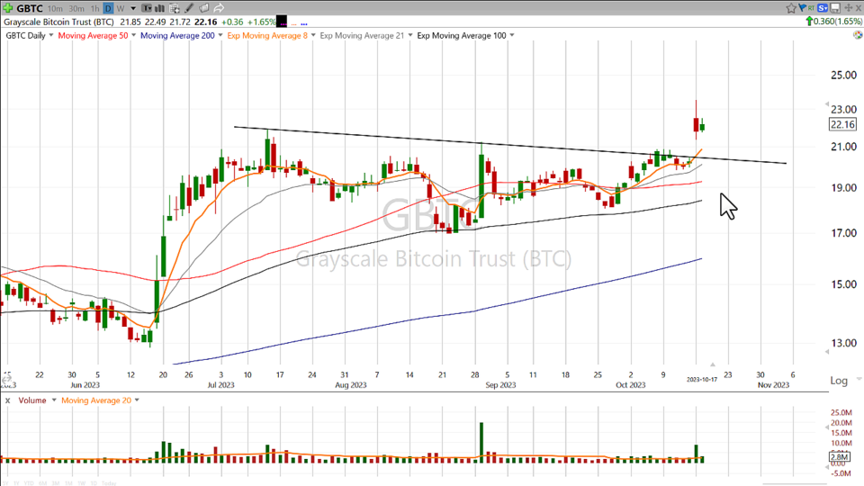This screenshot has height=486, width=864.
Task: Click the Grayscale Bitcoin Trust (BTC) name
Action: click(59, 22)
